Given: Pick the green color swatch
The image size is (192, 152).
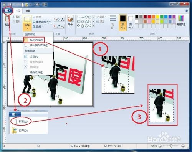Looking at the screenshot, I should (162, 17).
